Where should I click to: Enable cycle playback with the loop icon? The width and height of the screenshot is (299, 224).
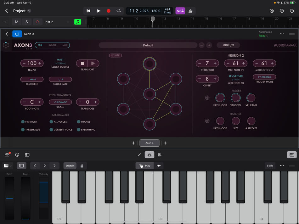(119, 10)
